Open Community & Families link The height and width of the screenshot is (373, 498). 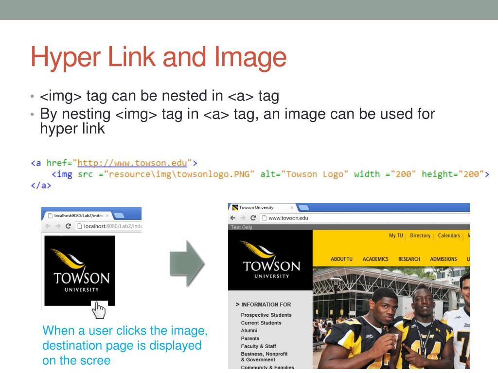pos(267,367)
